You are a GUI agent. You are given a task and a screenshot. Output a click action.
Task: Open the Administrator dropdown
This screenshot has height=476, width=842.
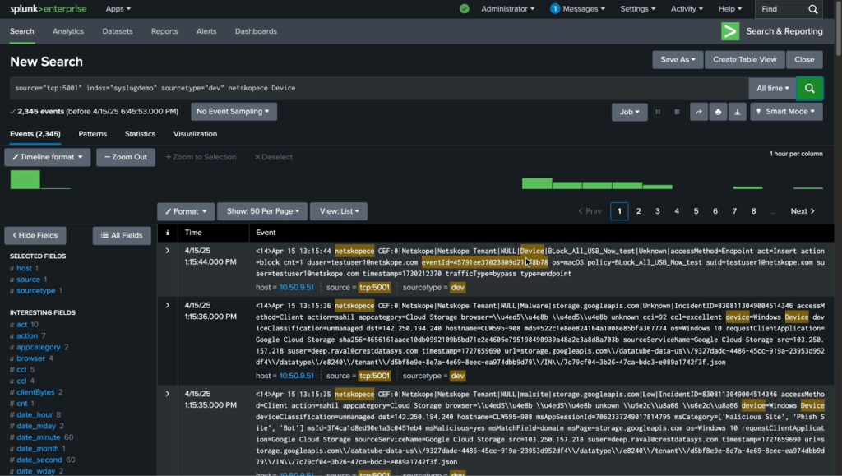pos(507,8)
